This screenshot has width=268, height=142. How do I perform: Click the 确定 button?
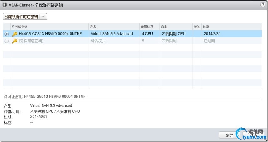click(x=229, y=135)
